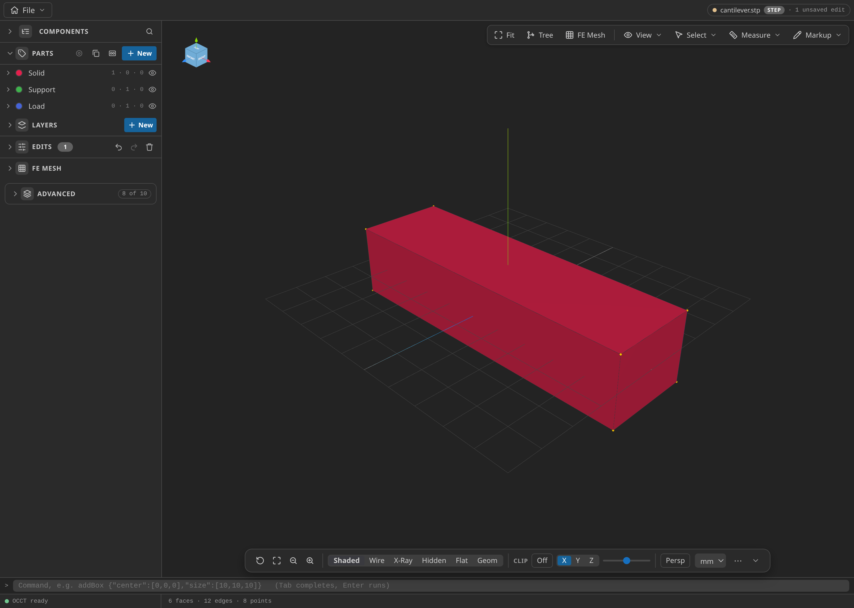Open the Select dropdown
Image resolution: width=854 pixels, height=608 pixels.
695,35
